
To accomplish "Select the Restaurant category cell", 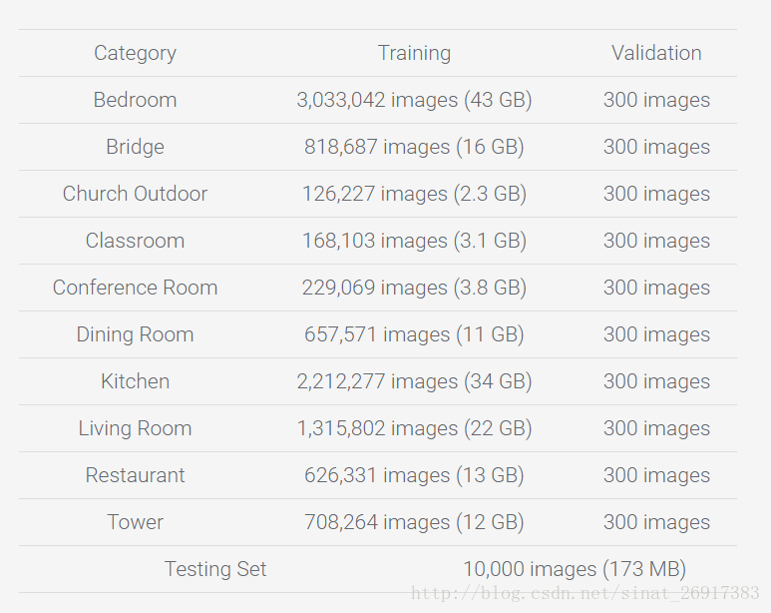I will tap(135, 475).
